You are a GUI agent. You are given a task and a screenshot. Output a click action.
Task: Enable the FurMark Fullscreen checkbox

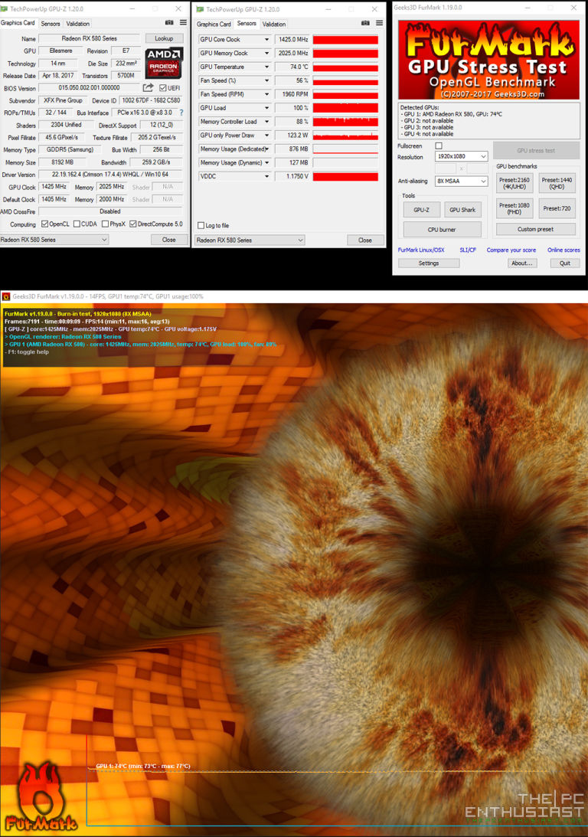pyautogui.click(x=439, y=145)
